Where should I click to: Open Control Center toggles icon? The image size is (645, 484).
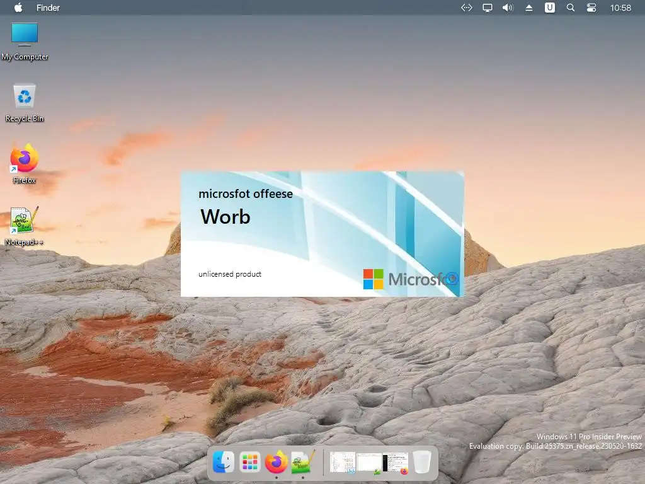pos(591,8)
